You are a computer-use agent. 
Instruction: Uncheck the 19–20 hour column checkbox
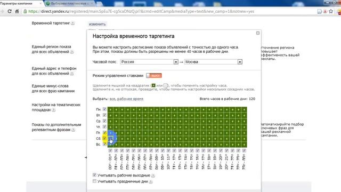(x=221, y=150)
